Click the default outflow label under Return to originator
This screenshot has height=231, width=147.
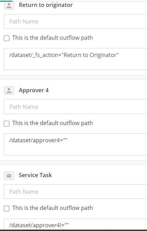pyautogui.click(x=52, y=38)
